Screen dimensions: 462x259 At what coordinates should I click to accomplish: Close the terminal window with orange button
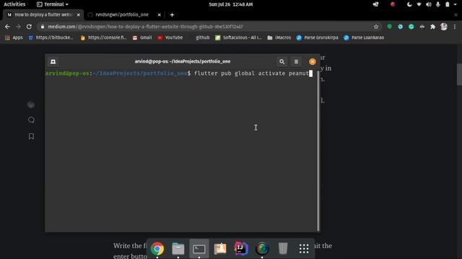click(313, 62)
